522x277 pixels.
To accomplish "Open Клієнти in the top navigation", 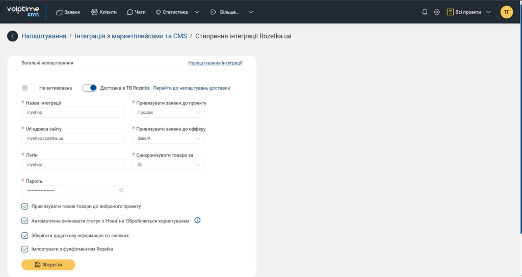I will (x=104, y=12).
